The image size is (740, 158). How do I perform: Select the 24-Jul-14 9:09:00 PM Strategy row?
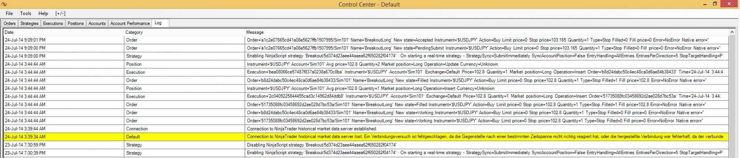[366, 56]
